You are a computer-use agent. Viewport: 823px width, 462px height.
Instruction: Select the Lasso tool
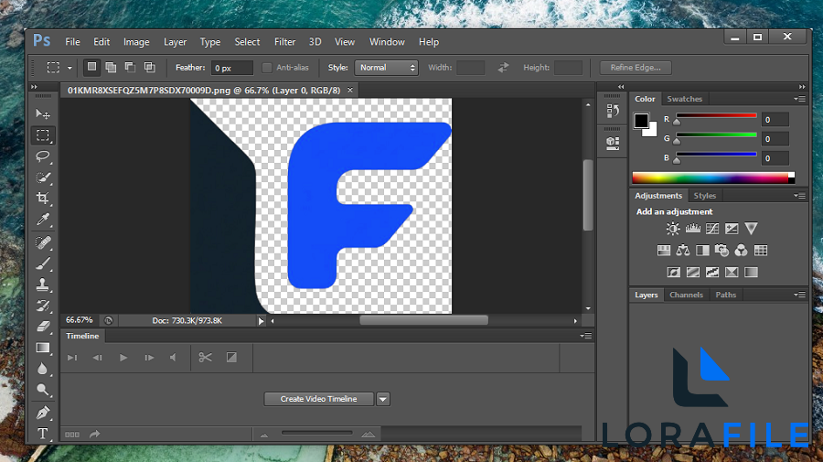click(x=43, y=156)
